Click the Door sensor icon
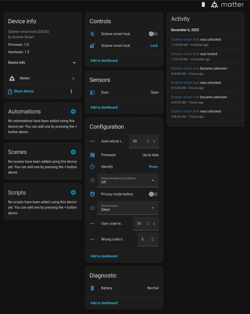250x314 pixels. [92, 92]
